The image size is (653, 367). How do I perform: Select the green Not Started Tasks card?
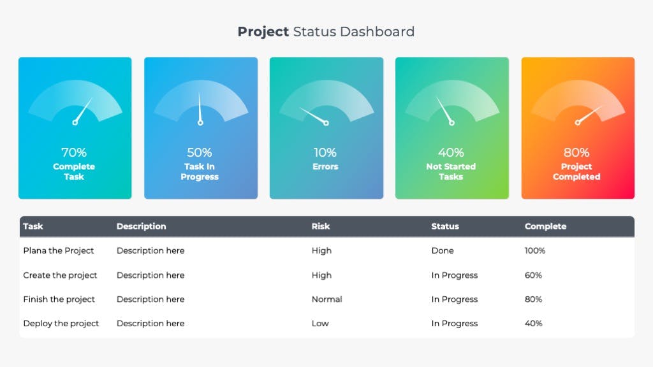(x=452, y=127)
